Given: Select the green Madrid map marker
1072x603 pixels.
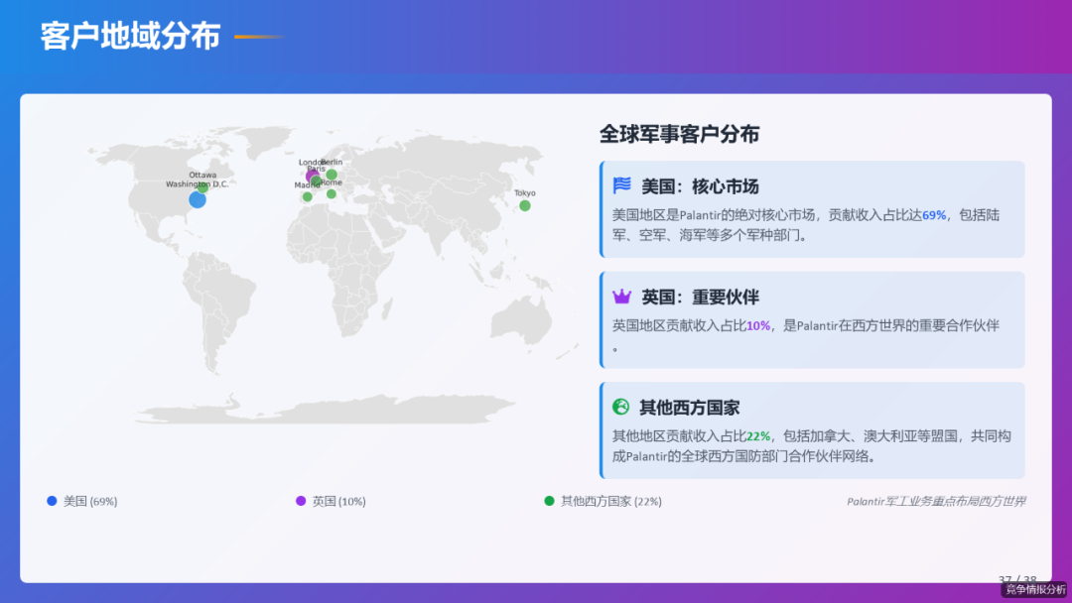Looking at the screenshot, I should 308,196.
